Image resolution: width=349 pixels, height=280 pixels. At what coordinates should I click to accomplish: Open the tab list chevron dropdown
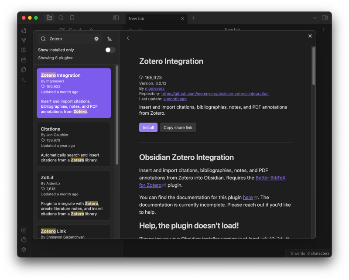click(x=315, y=18)
